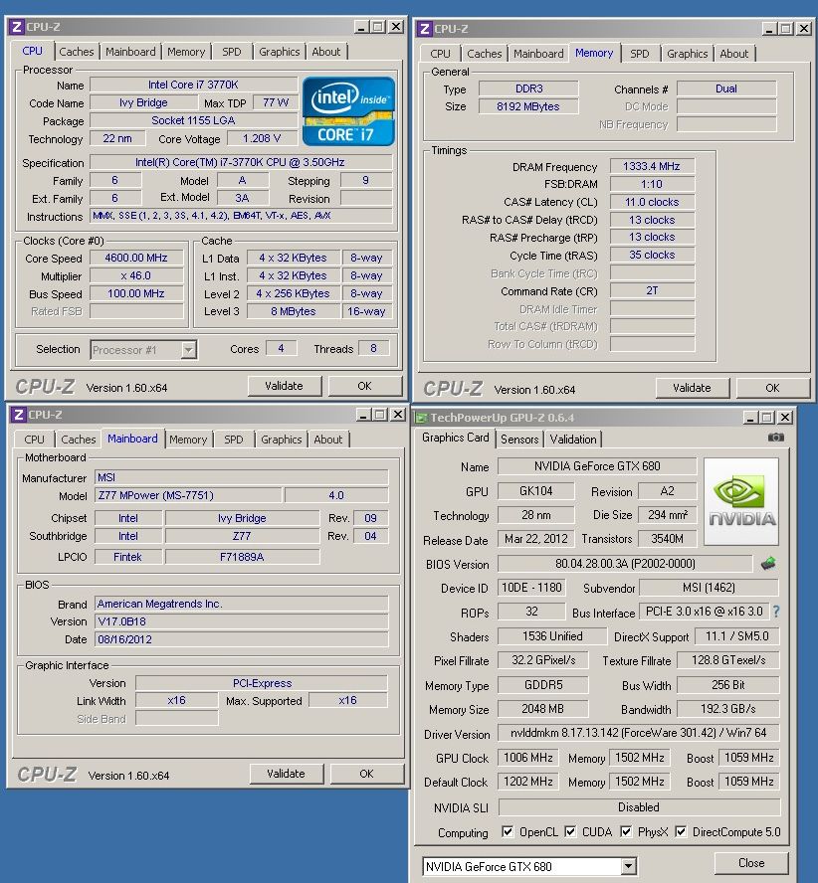Switch to the Sensors tab in GPU-Z
The image size is (818, 883).
coord(519,439)
